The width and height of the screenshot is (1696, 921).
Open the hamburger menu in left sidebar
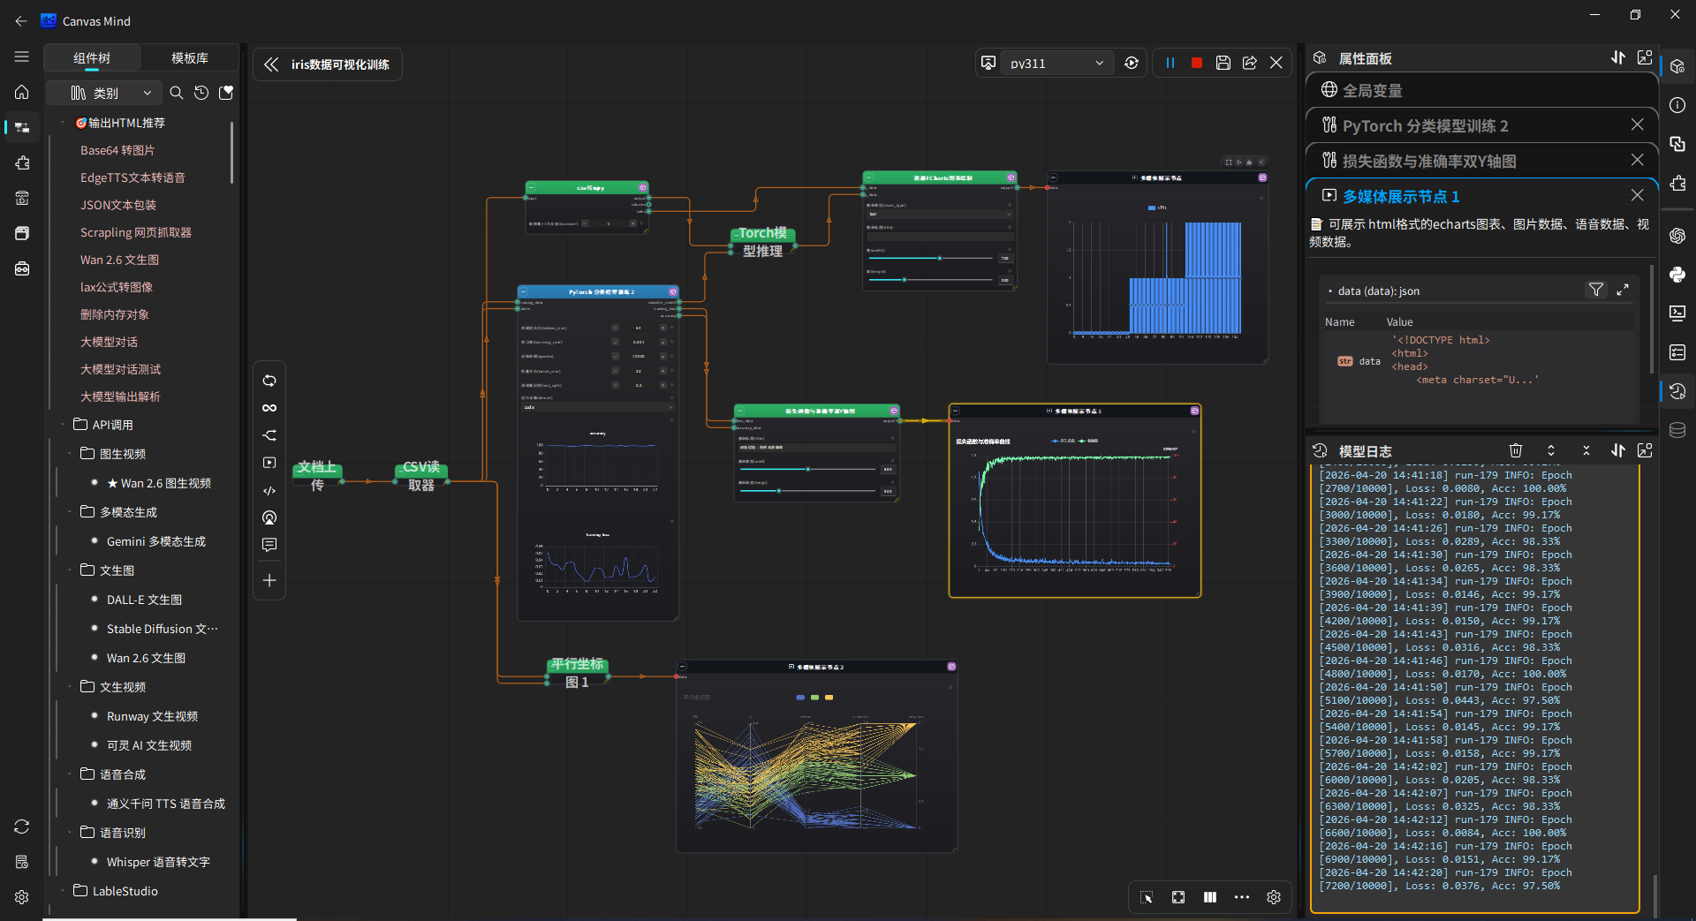pyautogui.click(x=22, y=57)
